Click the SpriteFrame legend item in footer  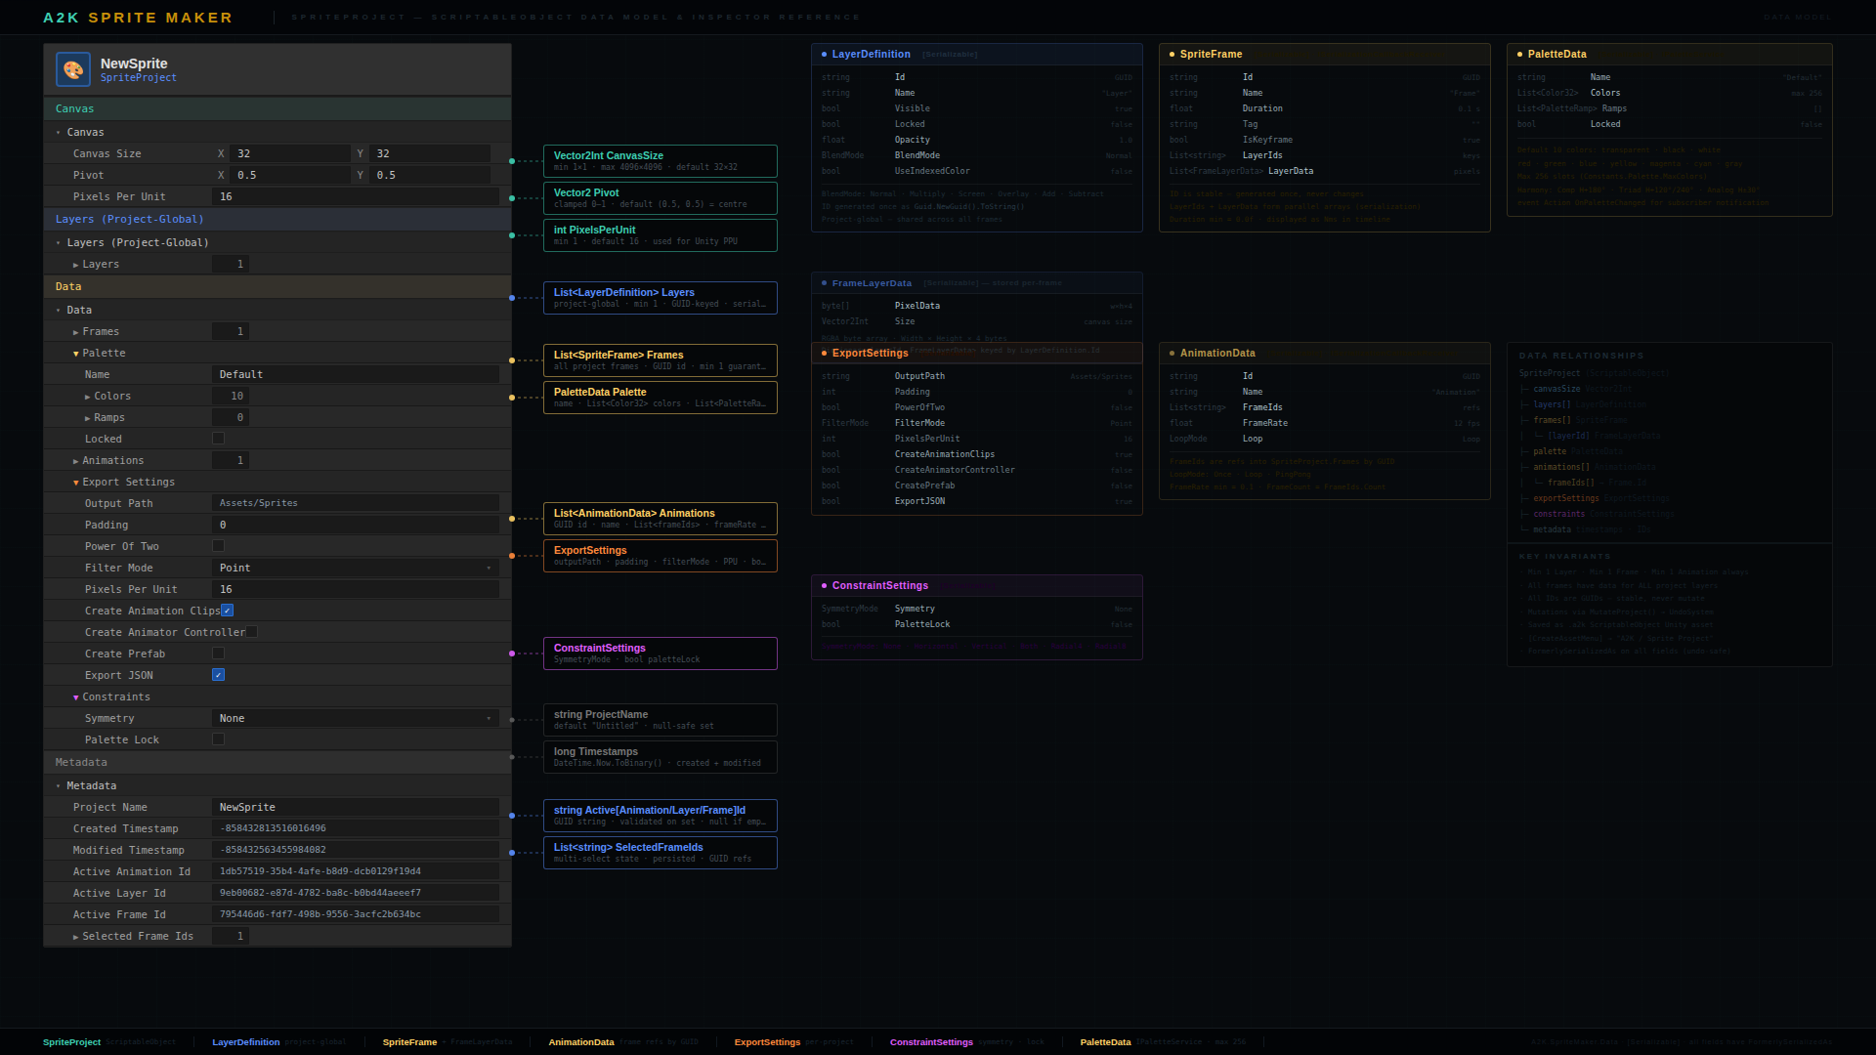coord(409,1042)
